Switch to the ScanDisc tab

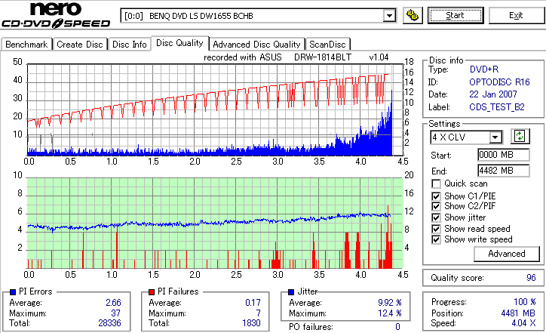tap(327, 45)
